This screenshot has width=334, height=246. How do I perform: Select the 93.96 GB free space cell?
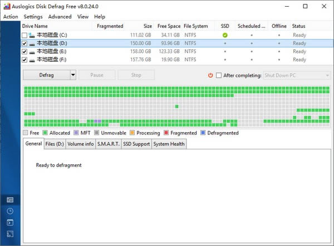click(170, 43)
